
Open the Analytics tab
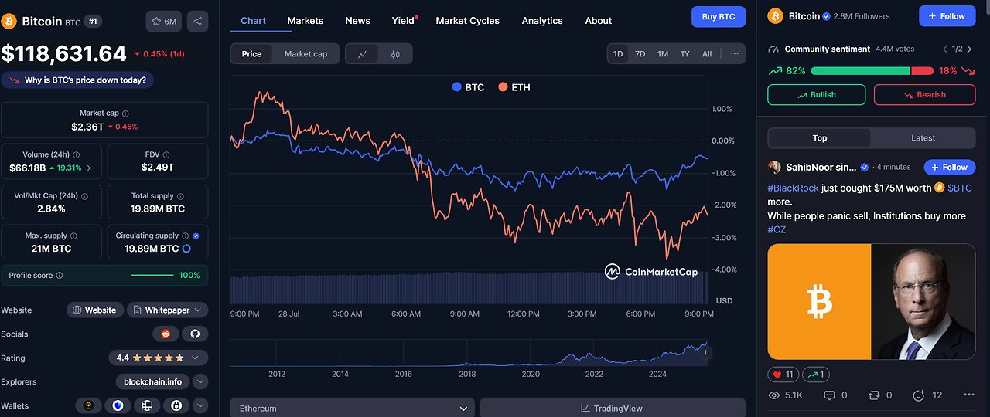(542, 20)
